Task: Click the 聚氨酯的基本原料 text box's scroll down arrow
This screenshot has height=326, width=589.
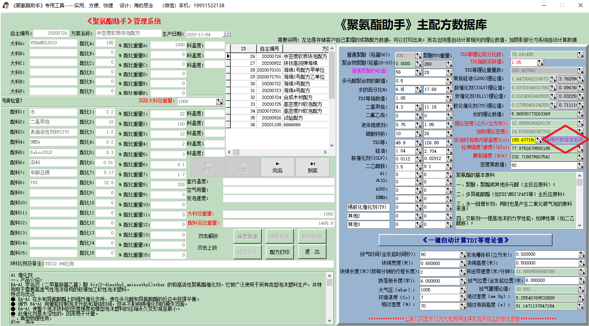Action: click(579, 226)
